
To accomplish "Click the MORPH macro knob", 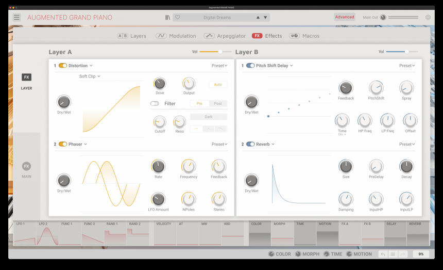I will (298, 254).
